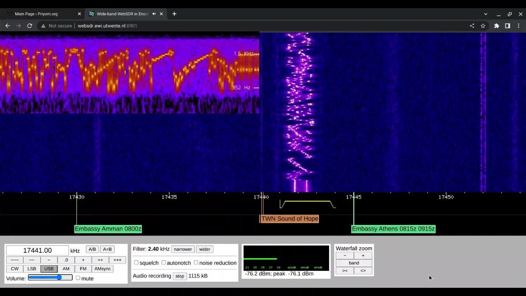This screenshot has width=526, height=296.
Task: Click the 17445 frequency scale mark
Action: click(x=354, y=197)
